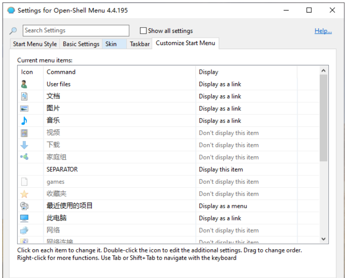Click the scrollbar down arrow in list

323,239
